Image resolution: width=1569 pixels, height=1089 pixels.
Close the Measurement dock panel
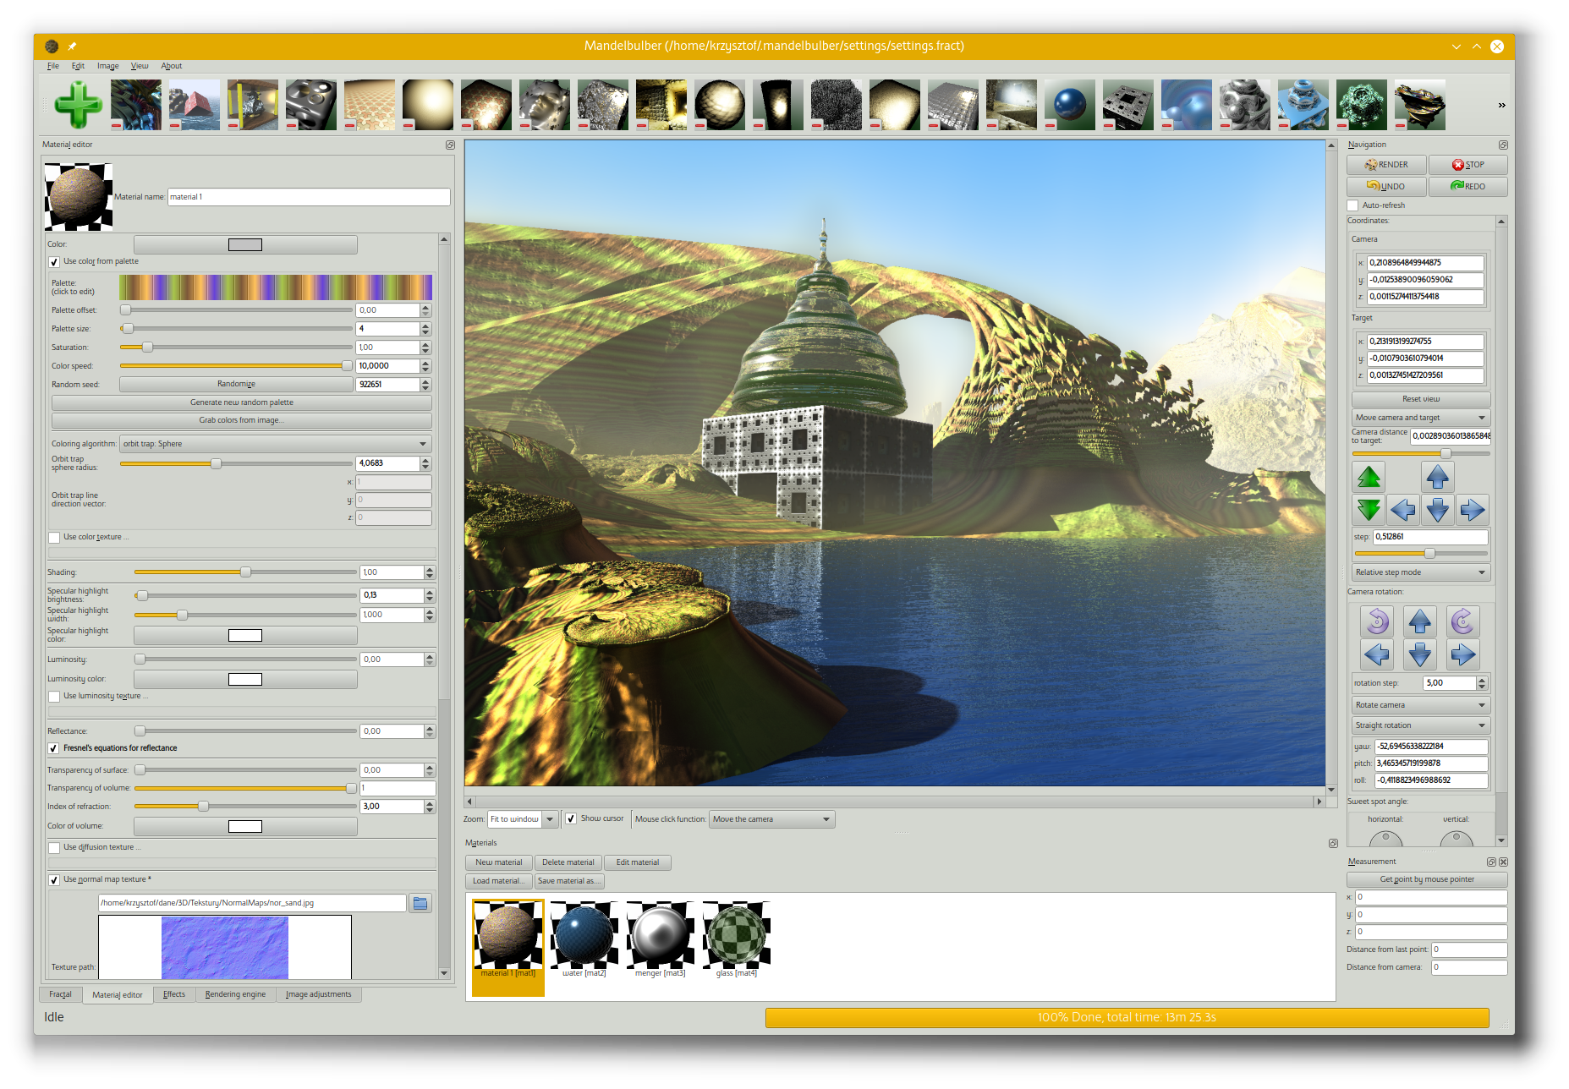click(1503, 862)
